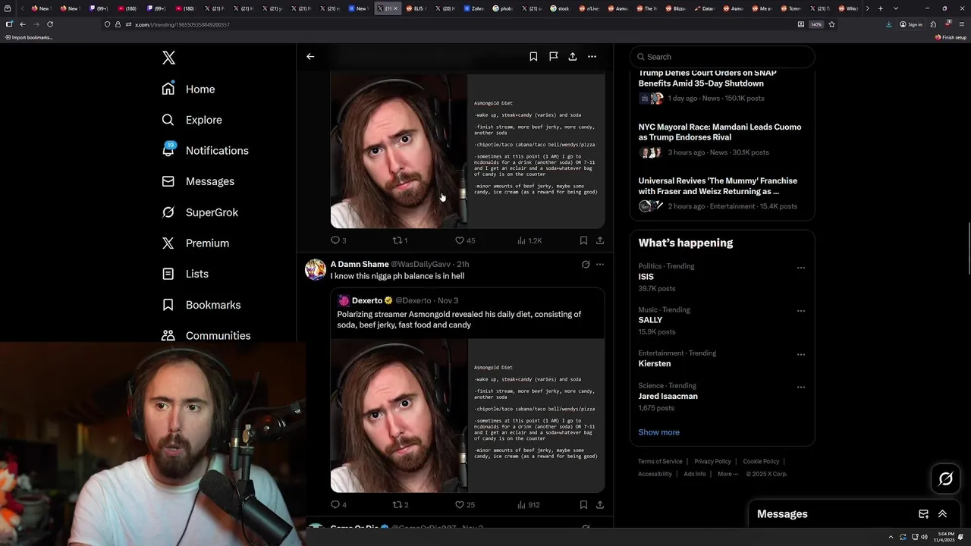
Task: Click the share icon in the header
Action: (573, 56)
